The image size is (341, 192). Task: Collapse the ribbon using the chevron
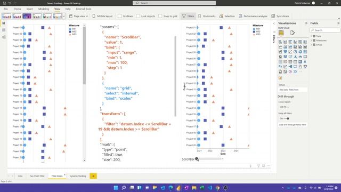pos(339,18)
